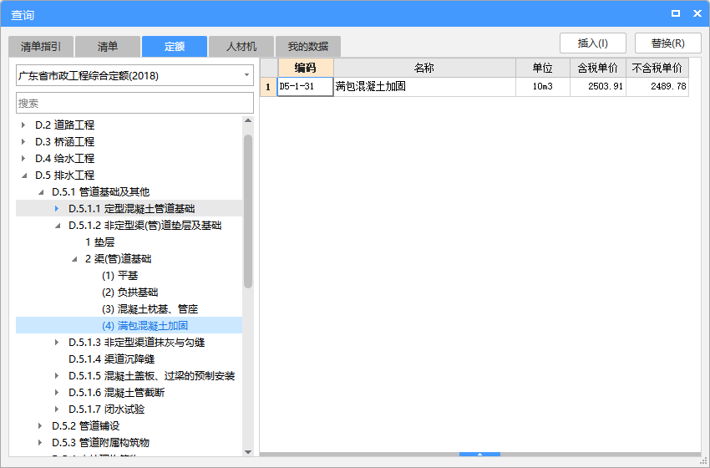Select the D.5.1.6 混凝土管截断 item

(x=117, y=392)
